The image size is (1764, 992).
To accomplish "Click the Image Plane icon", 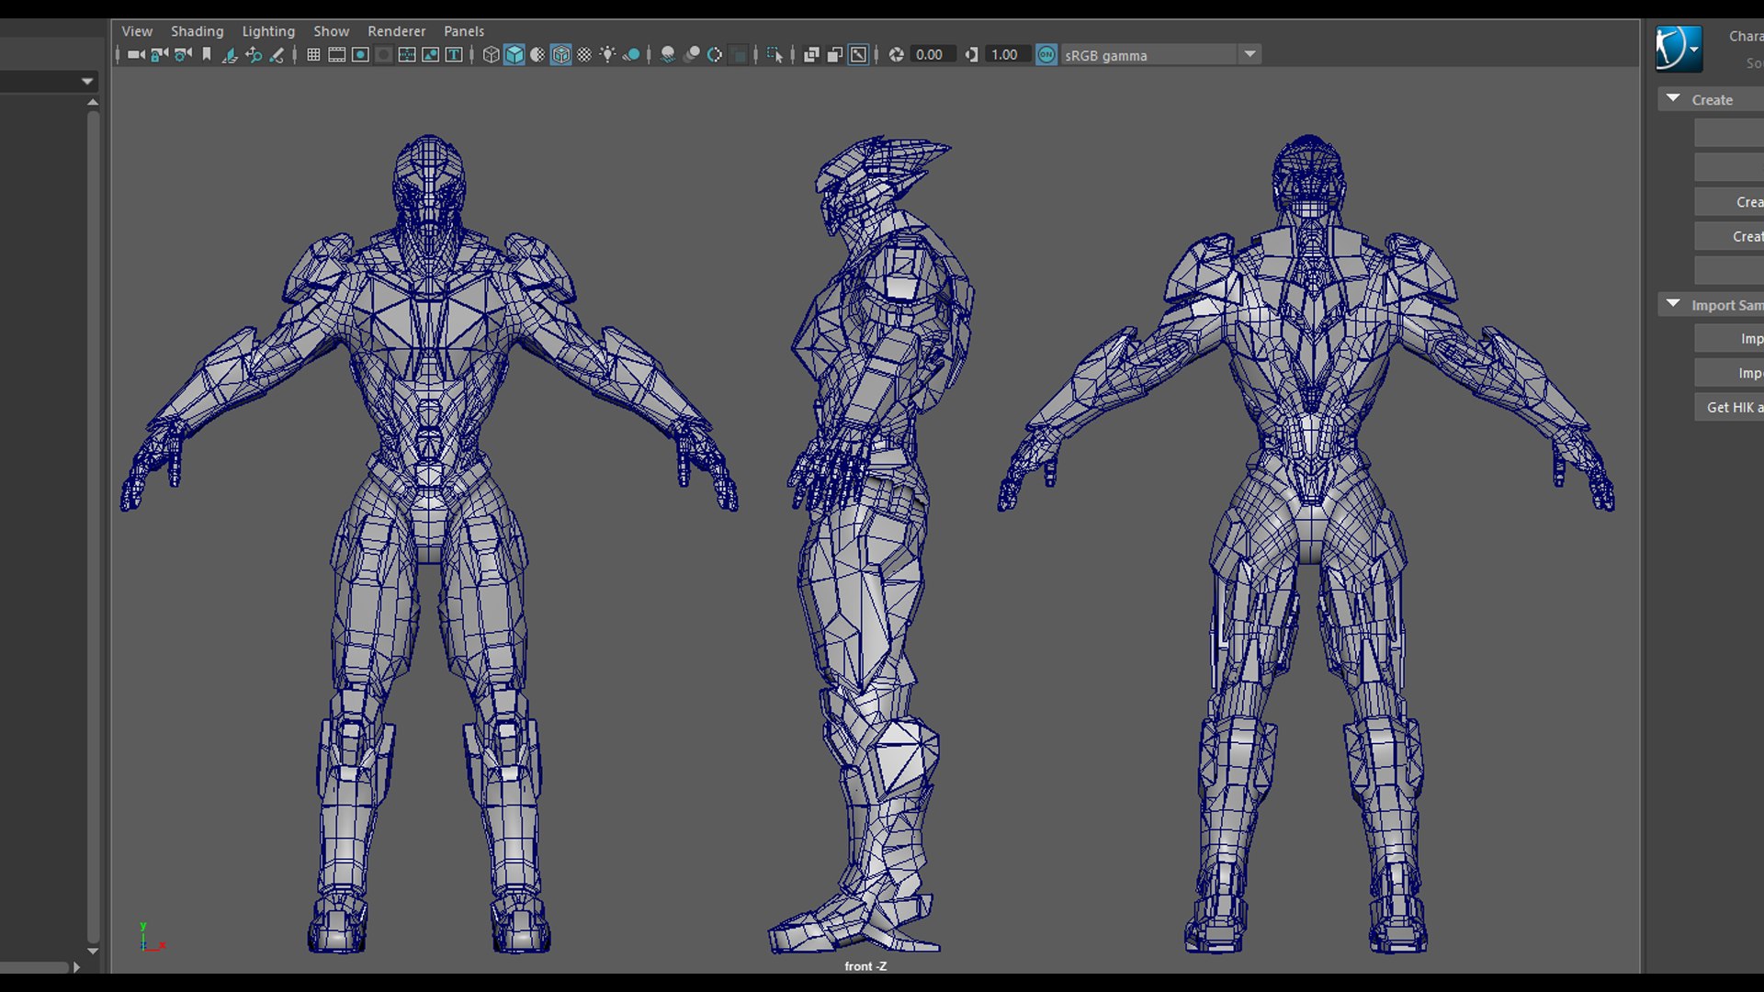I will pyautogui.click(x=230, y=55).
